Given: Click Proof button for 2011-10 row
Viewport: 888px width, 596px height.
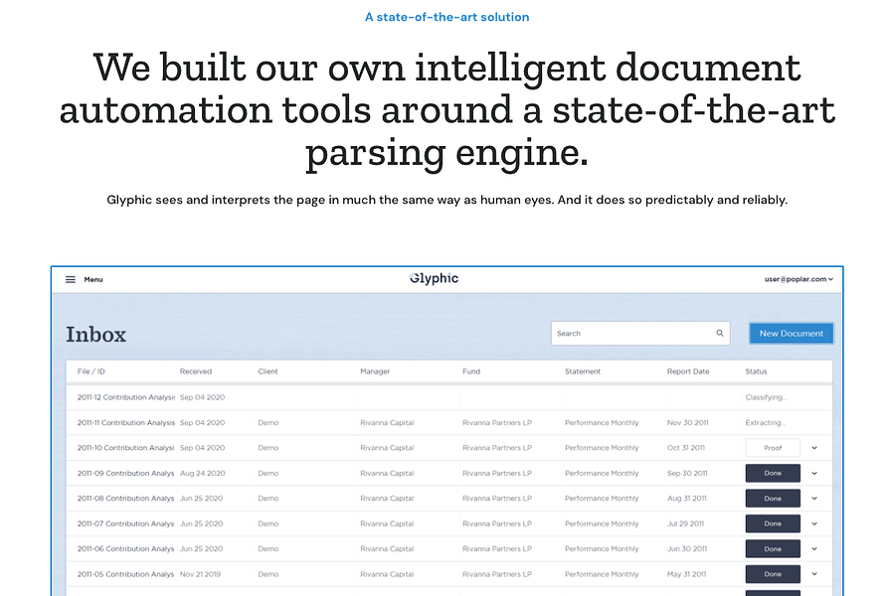Looking at the screenshot, I should [x=773, y=448].
